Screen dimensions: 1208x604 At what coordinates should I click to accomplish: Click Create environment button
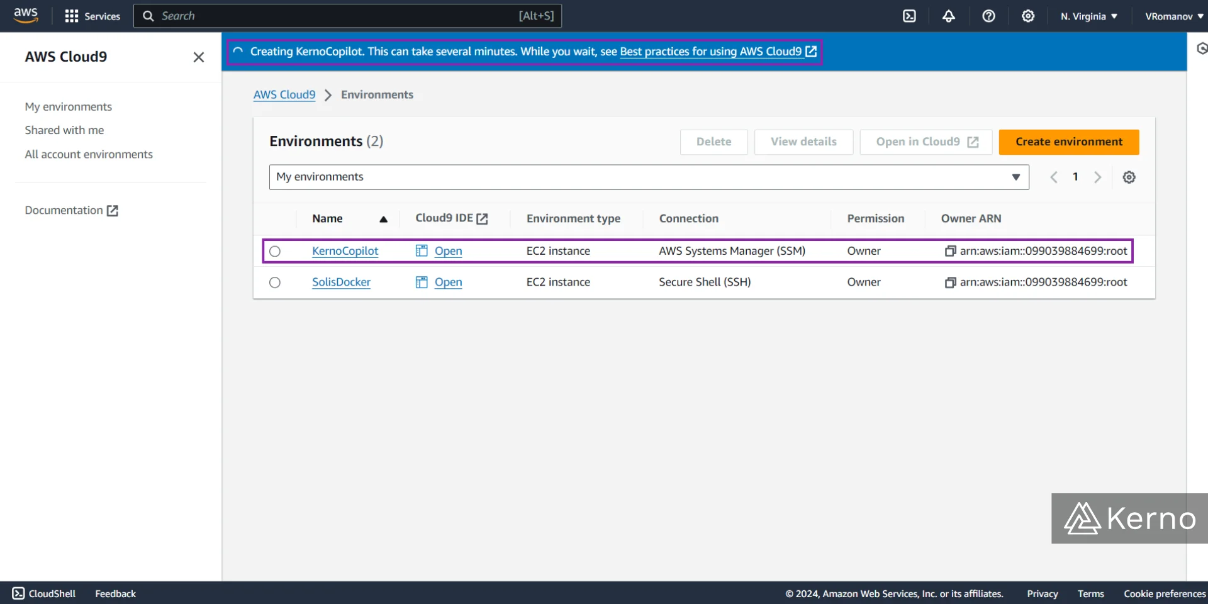[1069, 142]
